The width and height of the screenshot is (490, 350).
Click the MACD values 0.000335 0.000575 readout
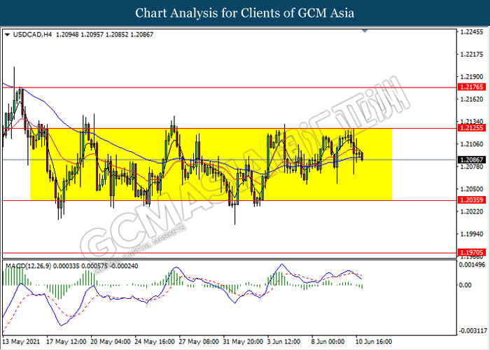click(x=80, y=266)
